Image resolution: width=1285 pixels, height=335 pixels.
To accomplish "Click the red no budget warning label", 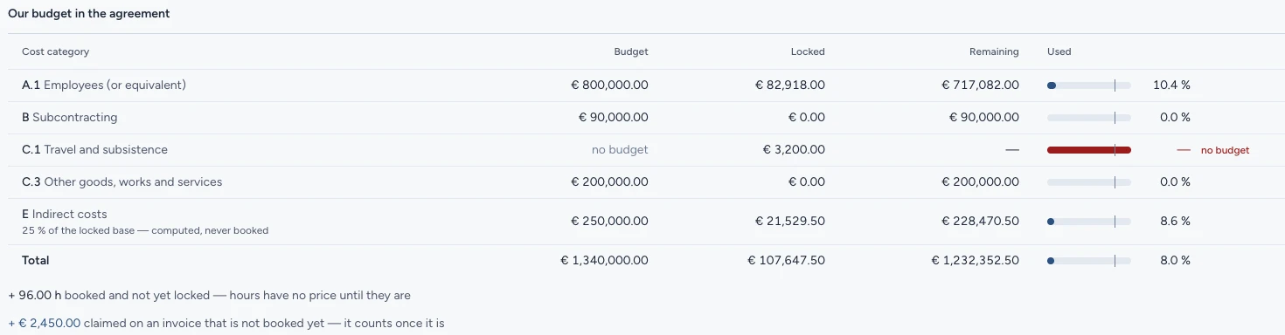I will coord(1225,150).
